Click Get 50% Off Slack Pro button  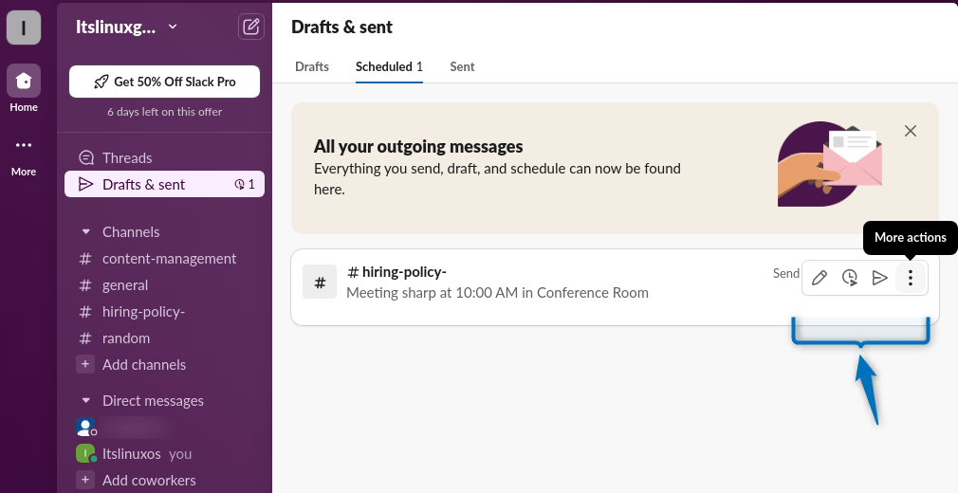[164, 82]
